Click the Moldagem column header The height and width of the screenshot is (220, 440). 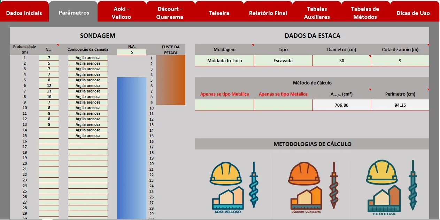click(x=224, y=49)
